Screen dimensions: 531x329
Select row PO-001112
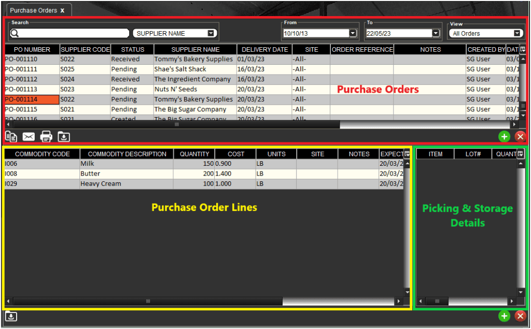click(x=261, y=79)
